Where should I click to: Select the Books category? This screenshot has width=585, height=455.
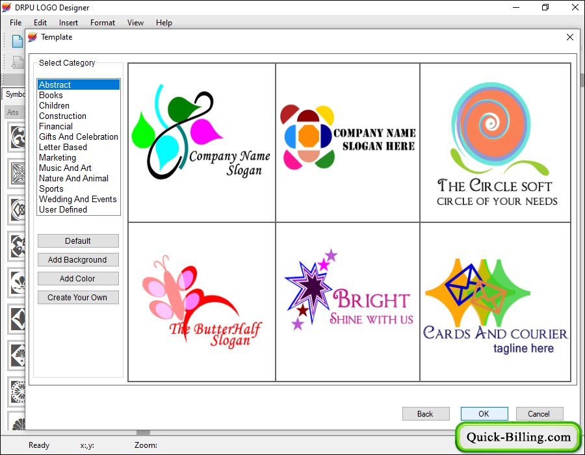click(x=79, y=95)
